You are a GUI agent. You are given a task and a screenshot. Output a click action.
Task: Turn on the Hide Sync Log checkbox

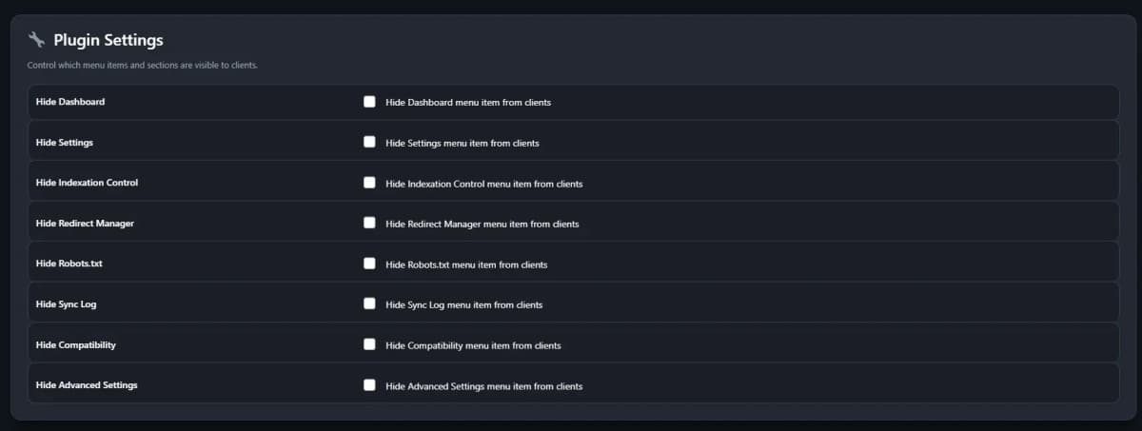[369, 304]
